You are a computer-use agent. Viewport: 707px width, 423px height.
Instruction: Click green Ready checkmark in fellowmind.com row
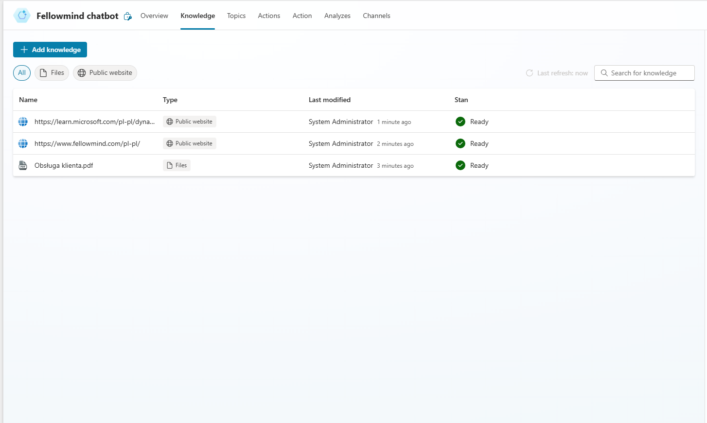(460, 143)
